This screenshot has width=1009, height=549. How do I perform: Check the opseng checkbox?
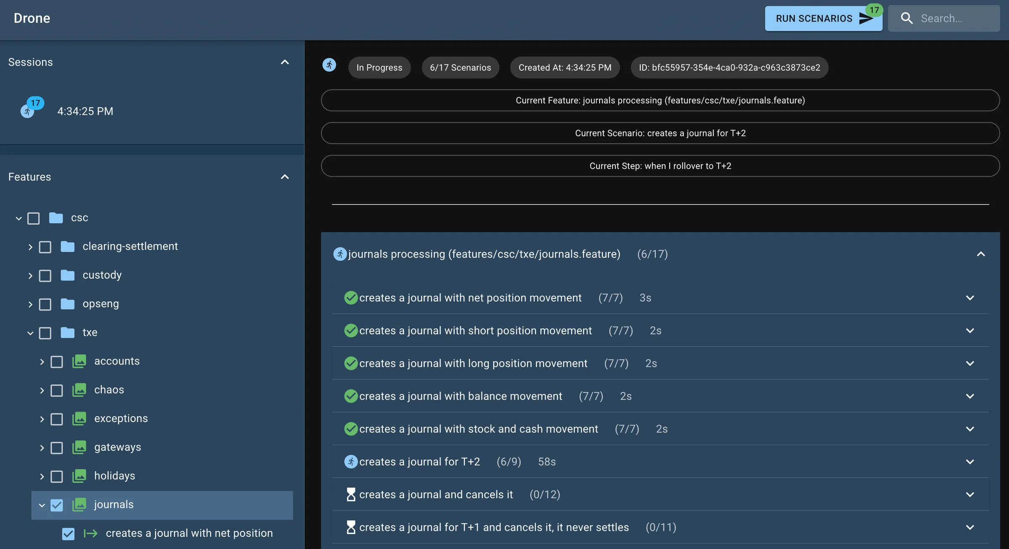click(45, 304)
